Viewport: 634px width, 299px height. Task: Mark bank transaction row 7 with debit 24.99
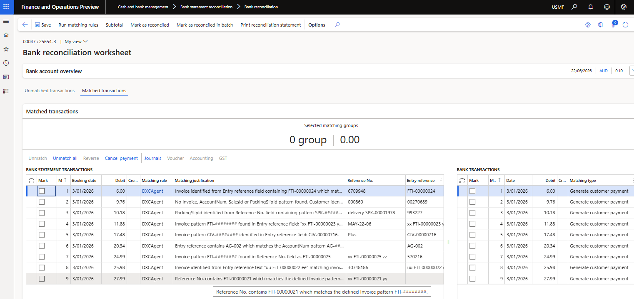click(472, 257)
